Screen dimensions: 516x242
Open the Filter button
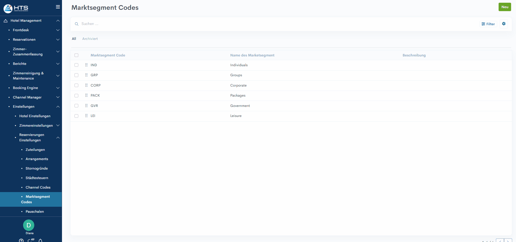(x=488, y=24)
